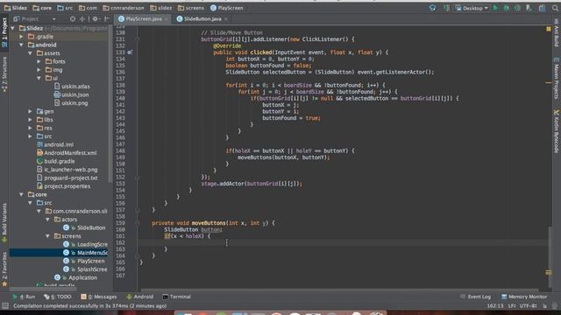Open the Desktop run configuration dropdown

[472, 8]
